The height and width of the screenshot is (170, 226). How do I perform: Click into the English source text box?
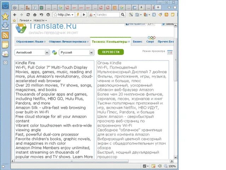pos(54,110)
